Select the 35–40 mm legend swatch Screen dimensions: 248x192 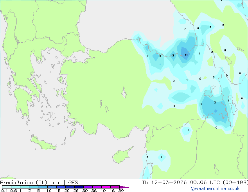97,187
